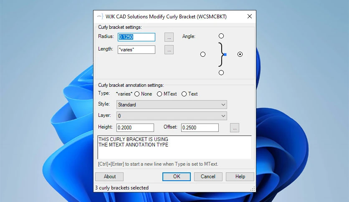
Task: Choose Text annotation type
Action: [x=190, y=94]
